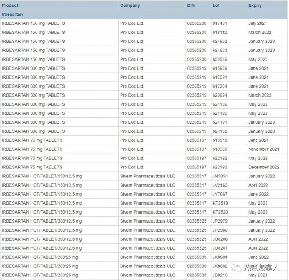
Task: Click the product name in lot 616518 row
Action: pos(32,140)
